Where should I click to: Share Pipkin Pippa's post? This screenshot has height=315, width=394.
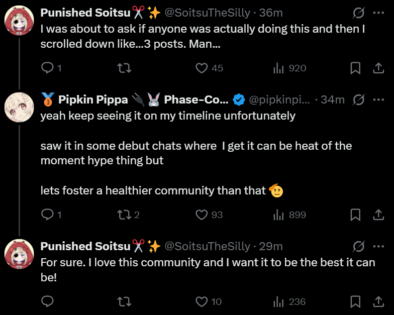[x=378, y=215]
